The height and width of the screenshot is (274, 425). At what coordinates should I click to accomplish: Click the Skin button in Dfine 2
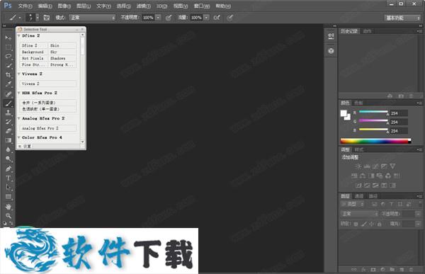point(62,45)
